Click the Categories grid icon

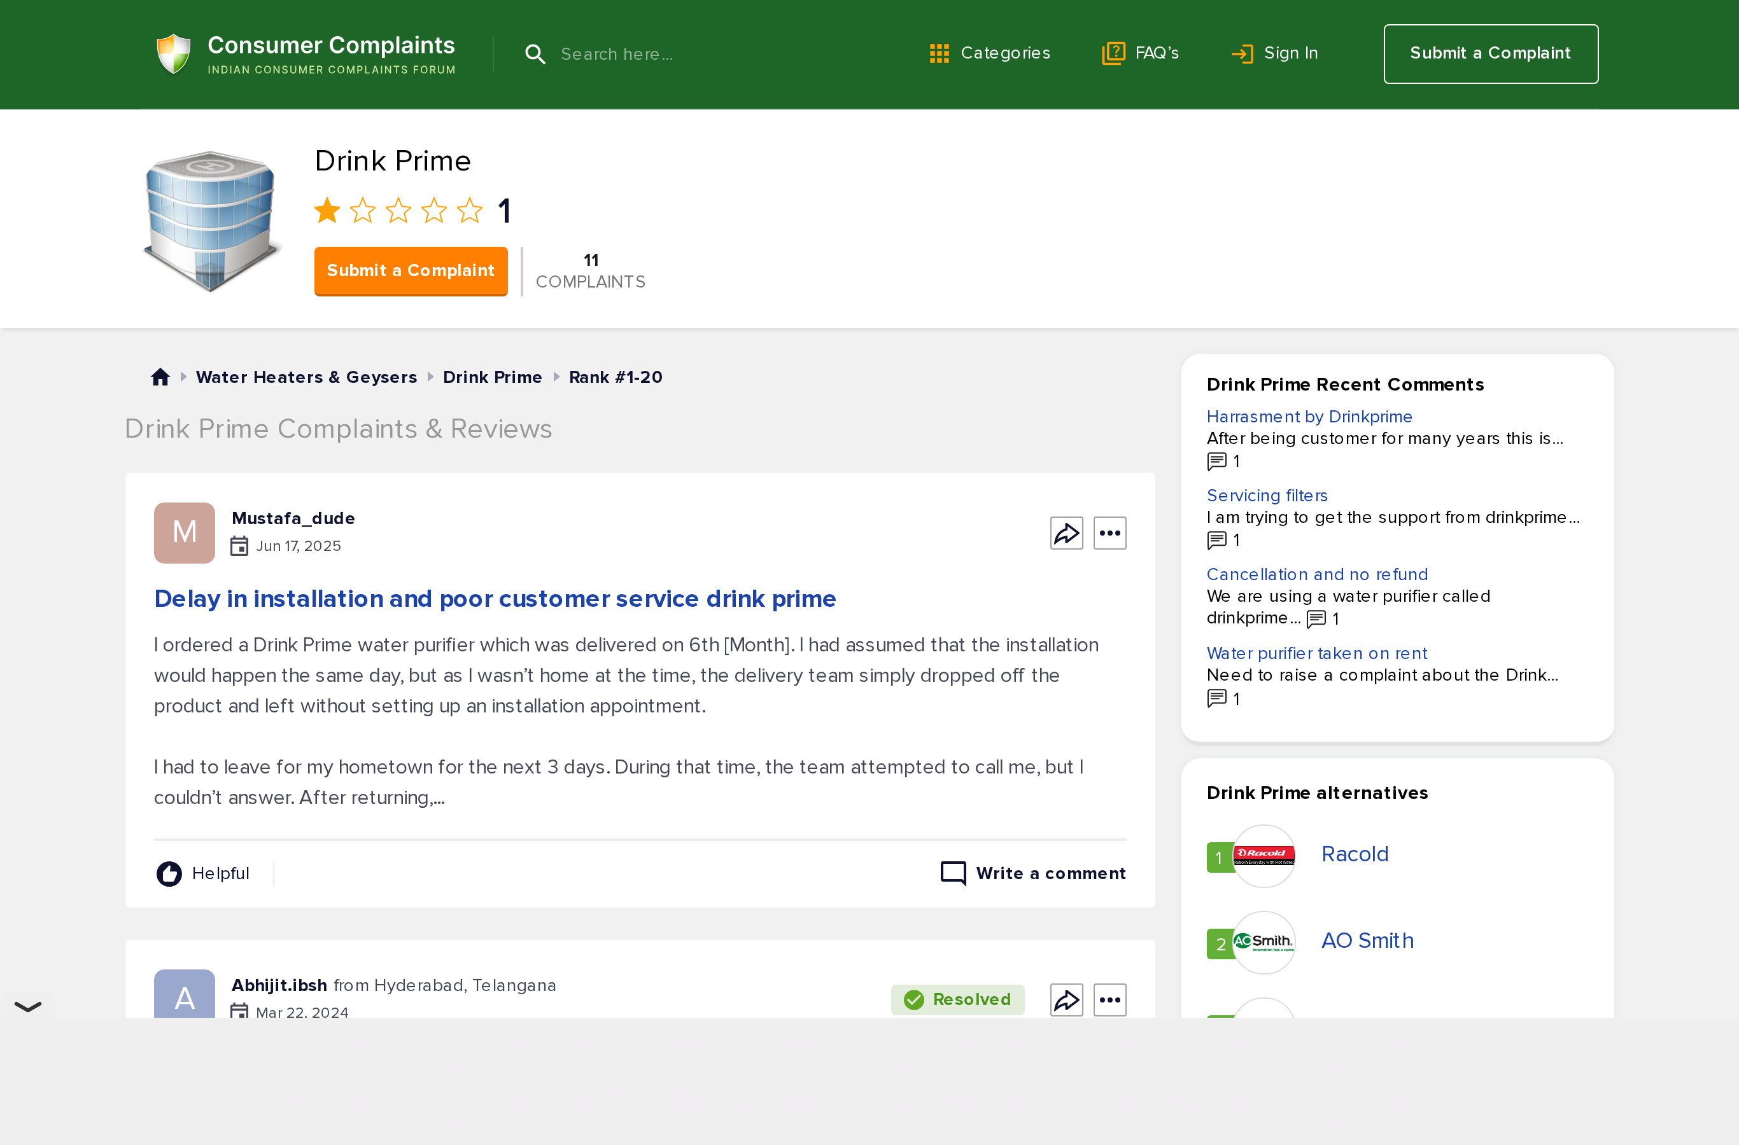[939, 53]
